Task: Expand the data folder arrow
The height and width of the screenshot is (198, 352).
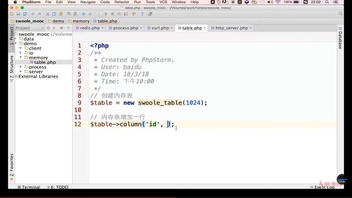Action: click(16, 39)
